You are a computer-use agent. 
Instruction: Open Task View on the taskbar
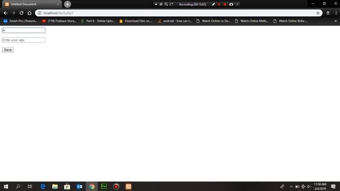click(x=30, y=186)
